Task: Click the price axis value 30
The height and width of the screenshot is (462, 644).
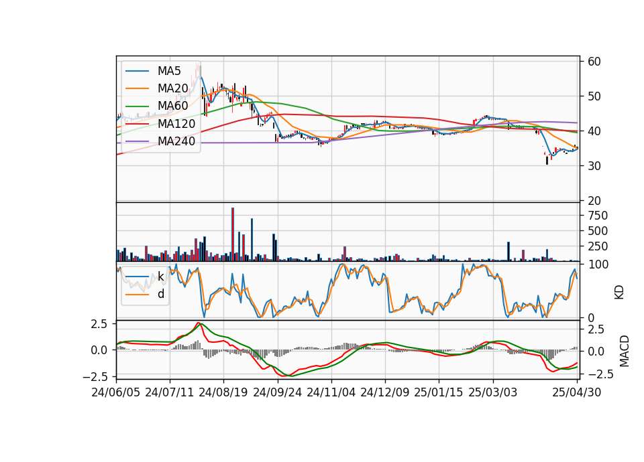Action: coord(594,166)
